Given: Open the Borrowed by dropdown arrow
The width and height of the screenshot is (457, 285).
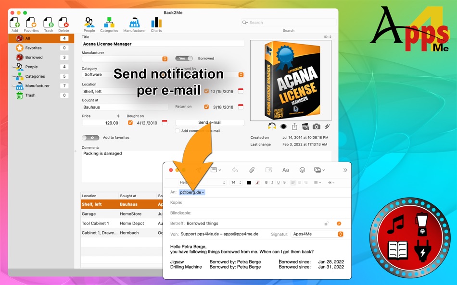Looking at the screenshot, I should point(241,74).
